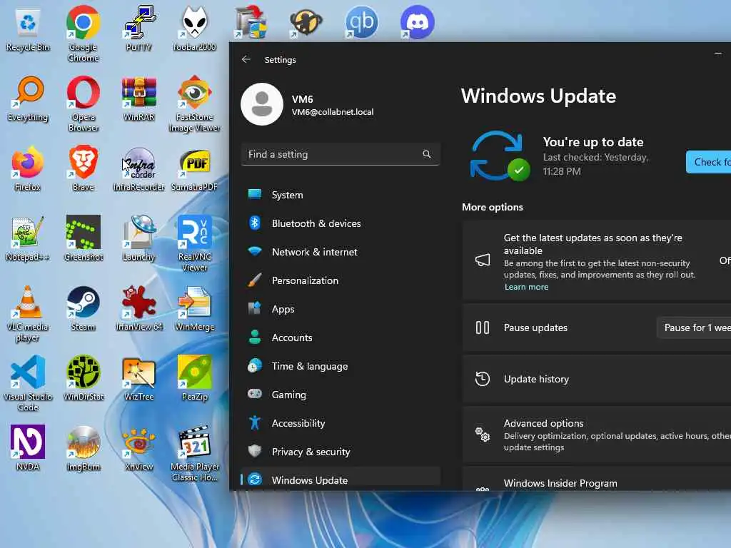
Task: Select the MediaMonkey headphones monkey shortcut
Action: [306, 22]
